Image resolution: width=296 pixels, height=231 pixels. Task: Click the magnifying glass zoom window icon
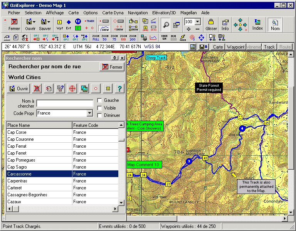click(x=166, y=25)
